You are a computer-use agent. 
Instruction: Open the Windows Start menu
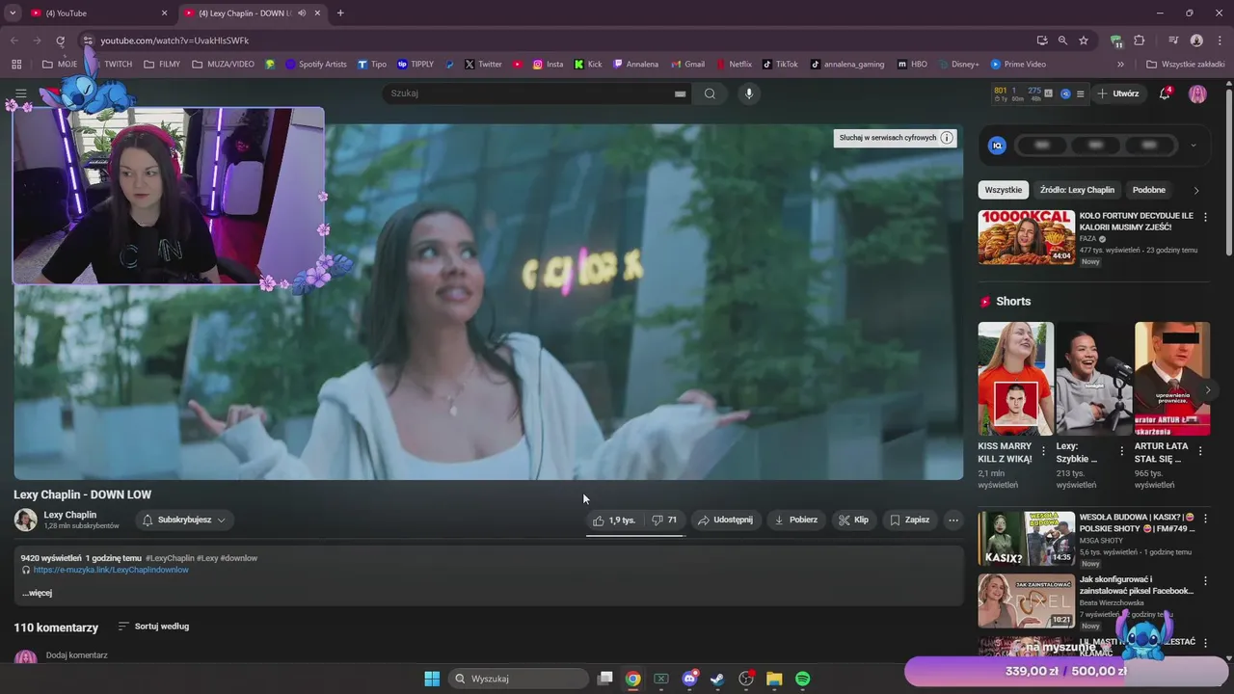[x=432, y=679]
